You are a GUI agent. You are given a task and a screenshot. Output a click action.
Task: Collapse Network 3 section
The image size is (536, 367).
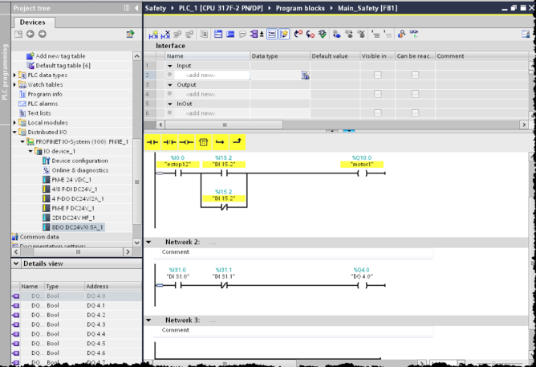[x=148, y=320]
